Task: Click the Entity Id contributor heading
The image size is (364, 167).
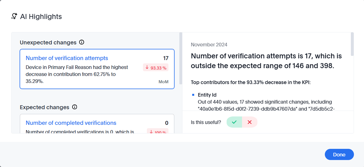Action: pos(207,95)
